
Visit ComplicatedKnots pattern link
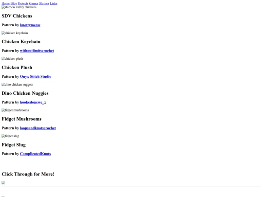[35, 154]
